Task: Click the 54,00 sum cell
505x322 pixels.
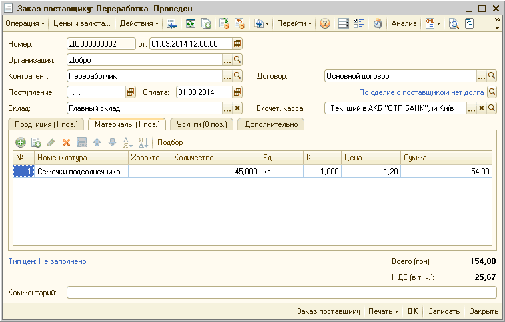Action: (446, 172)
